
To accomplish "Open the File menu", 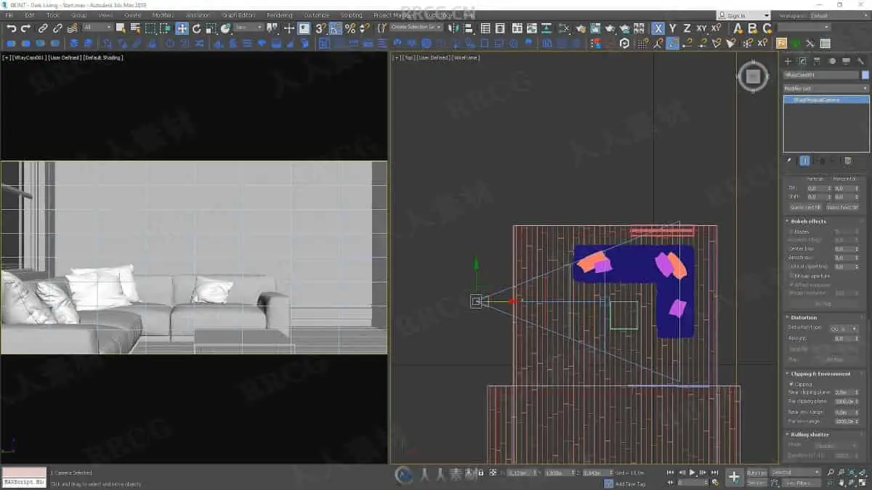I will pos(9,15).
